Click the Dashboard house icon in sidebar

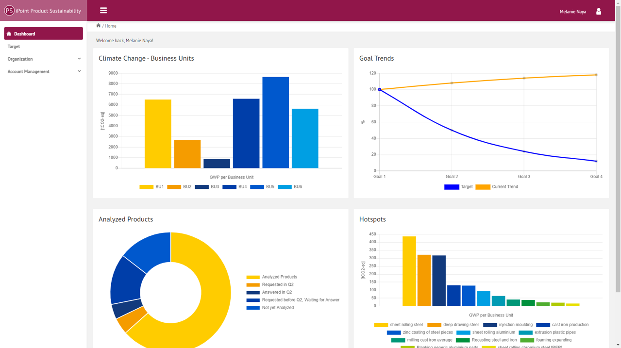(x=9, y=34)
